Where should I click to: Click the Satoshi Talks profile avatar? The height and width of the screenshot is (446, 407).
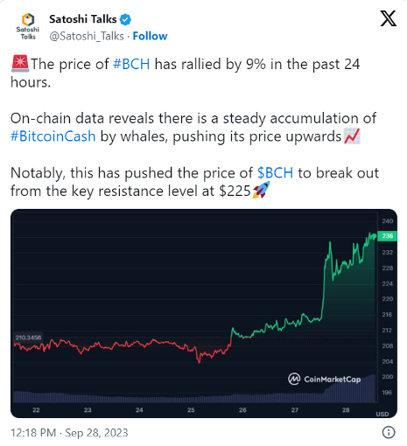coord(28,27)
